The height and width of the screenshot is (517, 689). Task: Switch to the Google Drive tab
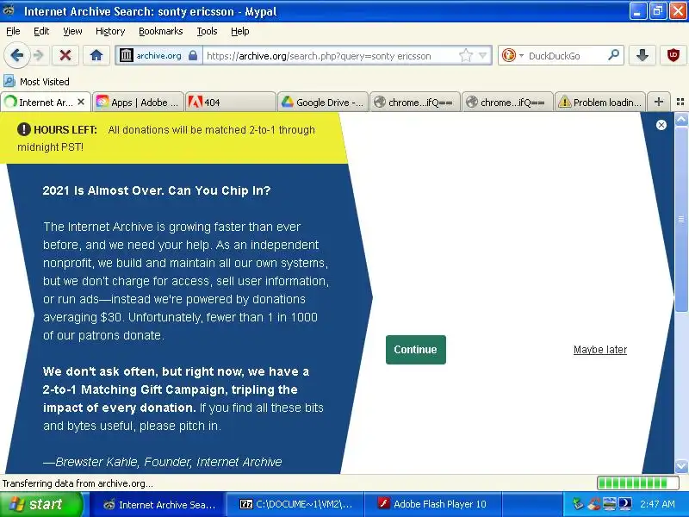[x=322, y=103]
